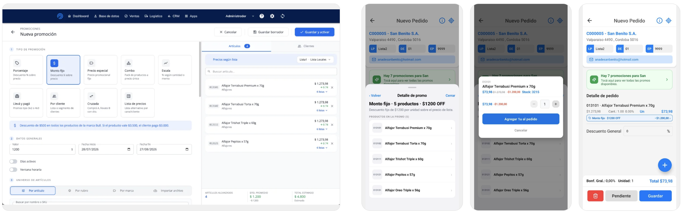685x216 pixels.
Task: Remove Alfajor Terrabusi Premium x 70g from desktop article list
Action: pos(332,88)
